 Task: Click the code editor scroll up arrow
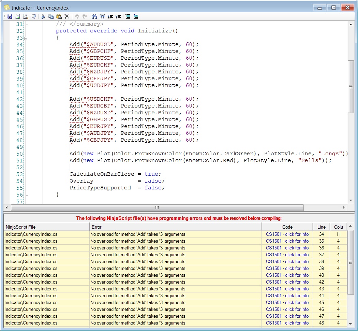(x=351, y=24)
